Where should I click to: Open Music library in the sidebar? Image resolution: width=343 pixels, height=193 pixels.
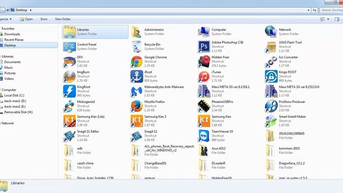(9, 68)
